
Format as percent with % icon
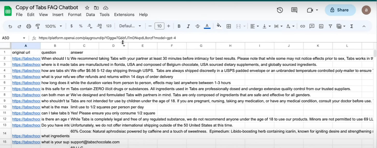click(81, 26)
